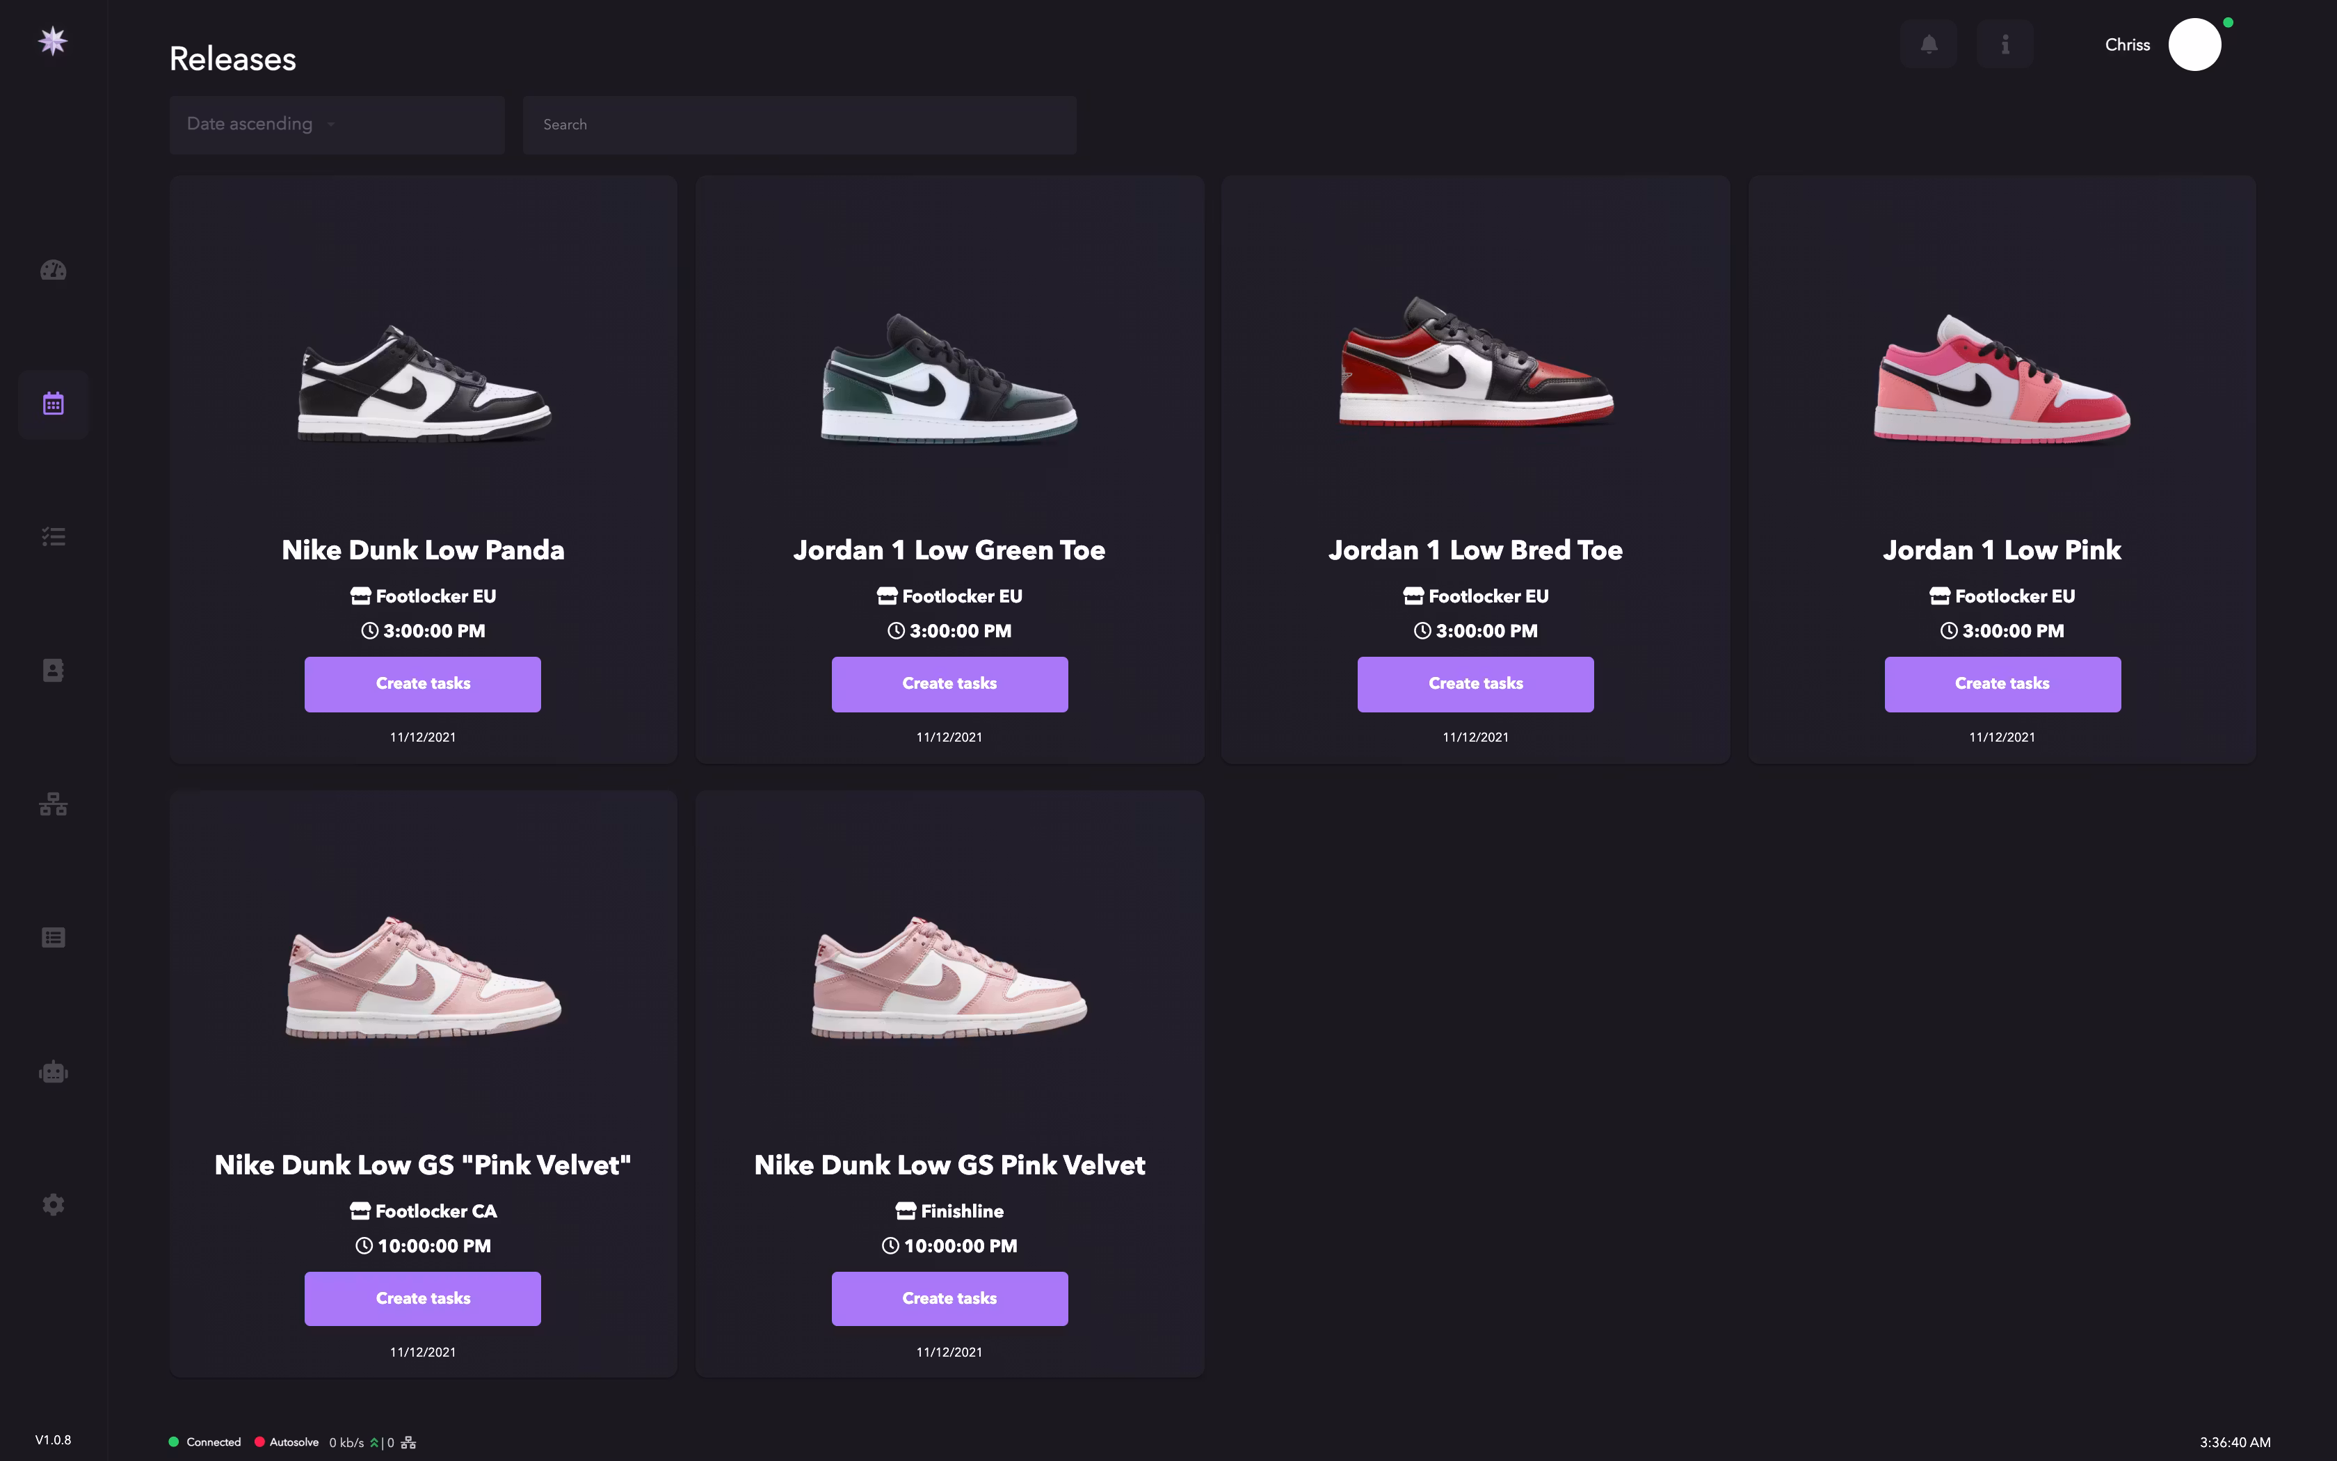Image resolution: width=2337 pixels, height=1461 pixels.
Task: Click the Jordan 1 Low Bred Toe shoe image
Action: click(x=1476, y=362)
